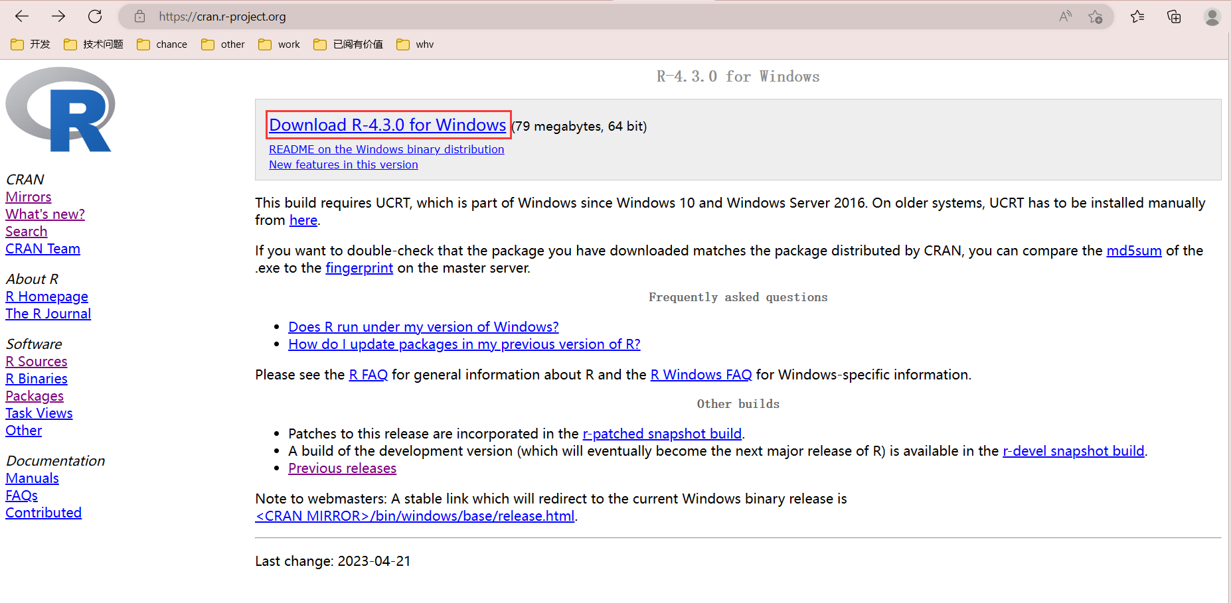Open the 已阅有价值 bookmarks folder
The image size is (1231, 603).
pos(349,44)
